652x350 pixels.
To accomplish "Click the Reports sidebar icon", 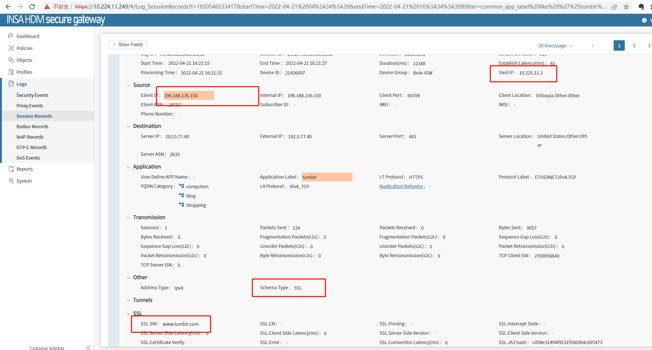I will click(x=11, y=169).
